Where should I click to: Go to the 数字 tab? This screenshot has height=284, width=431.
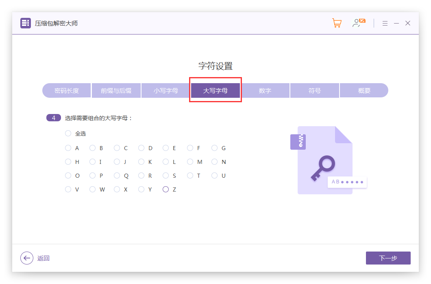point(265,90)
